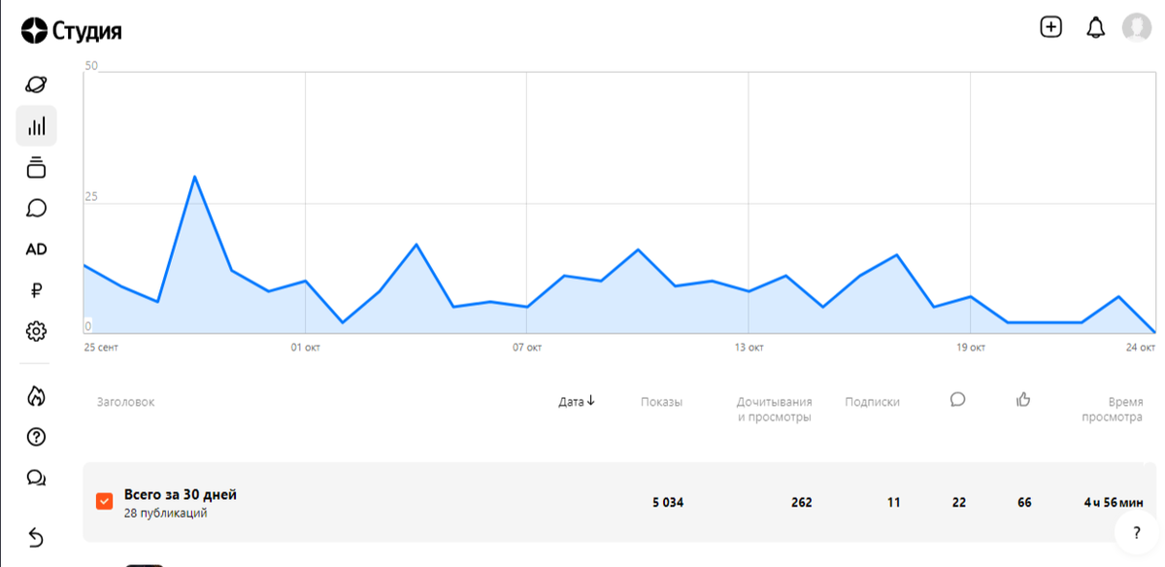Click the '07 окт' axis label
1165x567 pixels.
coord(527,347)
